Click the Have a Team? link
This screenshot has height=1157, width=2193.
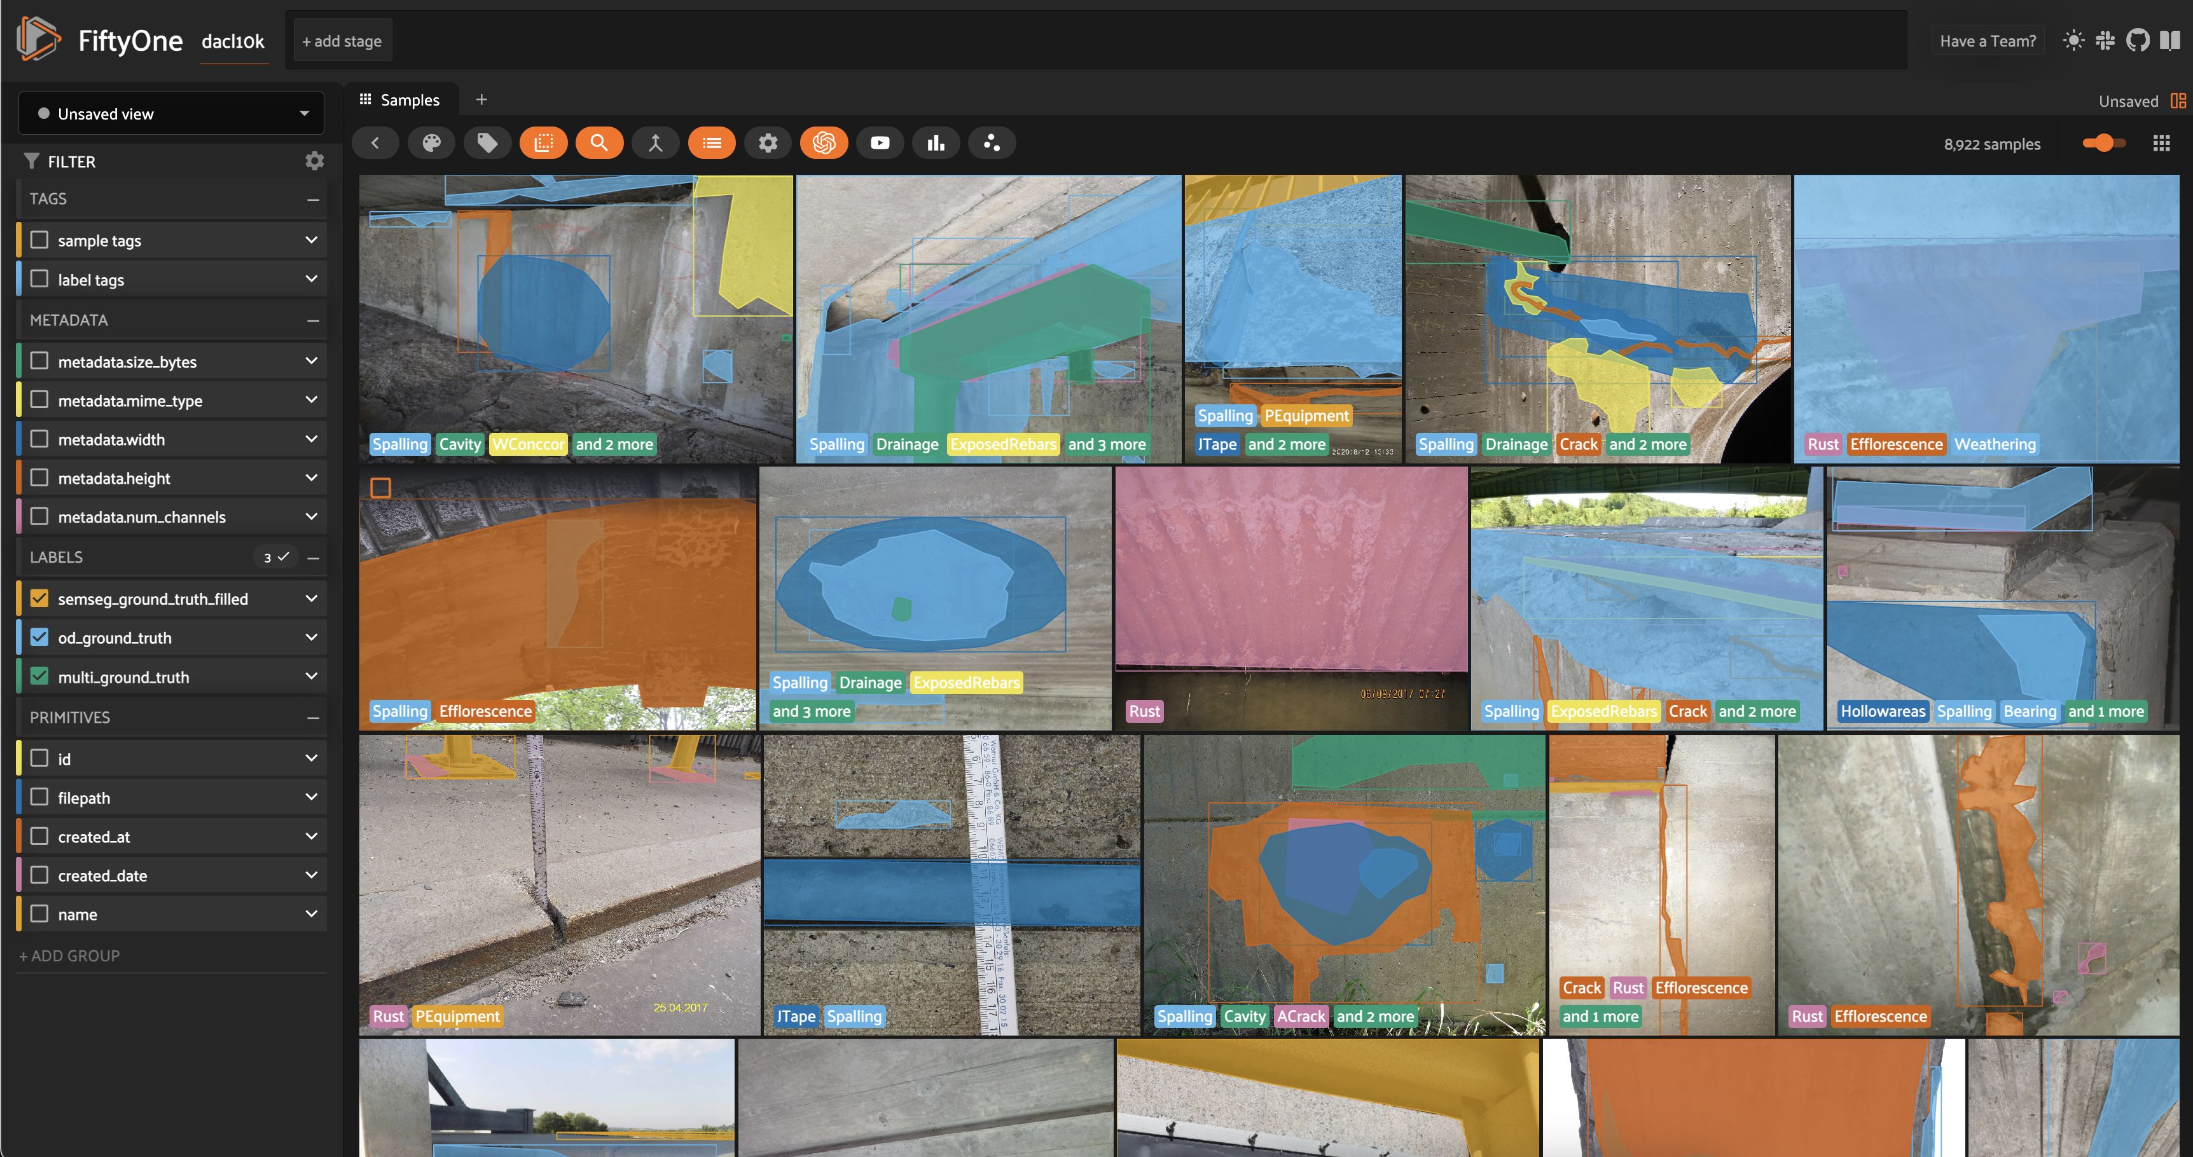pyautogui.click(x=1987, y=41)
